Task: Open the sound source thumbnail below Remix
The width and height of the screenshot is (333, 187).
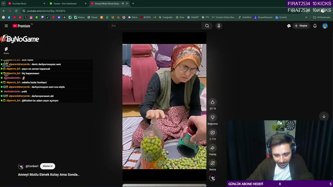Action: coord(213,178)
